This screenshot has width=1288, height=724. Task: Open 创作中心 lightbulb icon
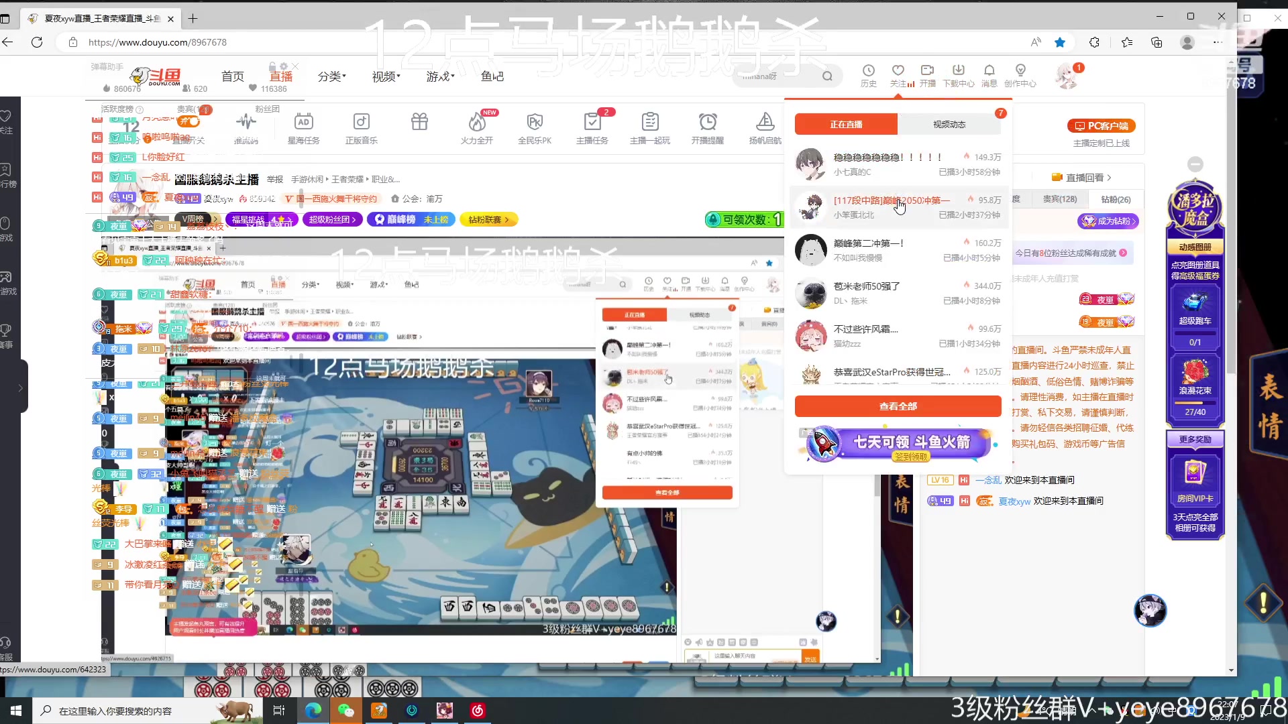[1020, 75]
